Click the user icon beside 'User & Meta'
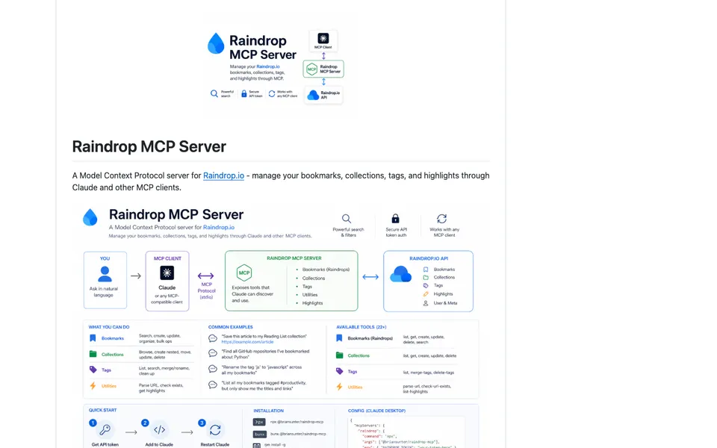 click(426, 303)
